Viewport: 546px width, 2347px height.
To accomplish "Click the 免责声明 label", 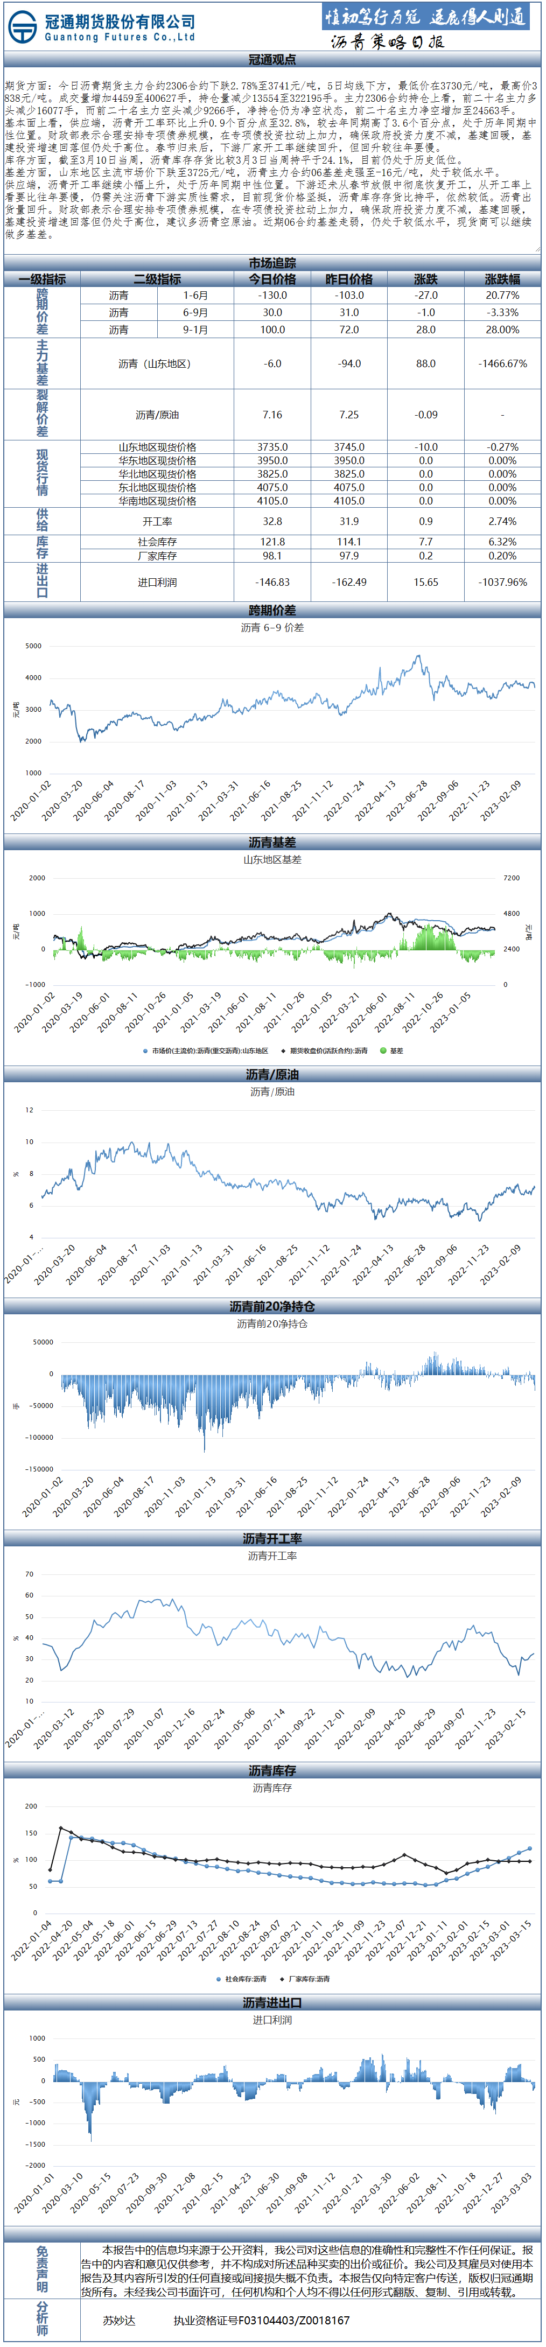I will pos(42,2269).
